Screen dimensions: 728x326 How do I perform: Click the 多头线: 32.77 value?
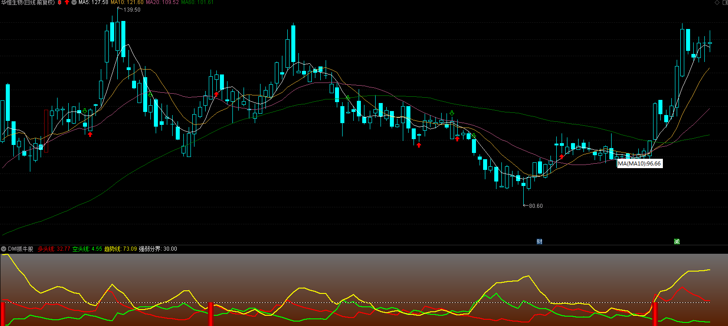pyautogui.click(x=54, y=249)
